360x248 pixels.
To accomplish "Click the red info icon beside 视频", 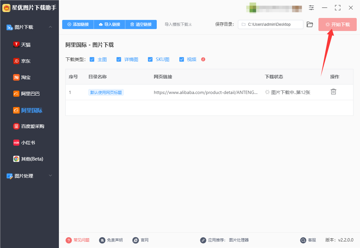I will 203,59.
